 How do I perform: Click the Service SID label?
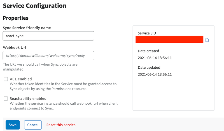click(x=147, y=33)
